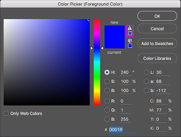Image resolution: width=181 pixels, height=137 pixels.
Task: Click the new color preview swatch
Action: (114, 37)
